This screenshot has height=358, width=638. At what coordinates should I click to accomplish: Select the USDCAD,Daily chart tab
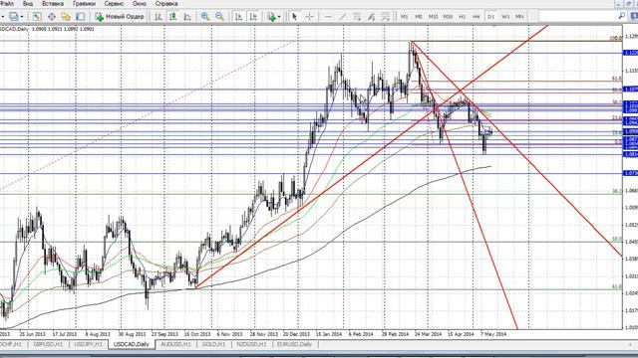132,344
